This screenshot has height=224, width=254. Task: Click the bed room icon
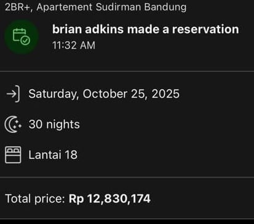(x=13, y=155)
